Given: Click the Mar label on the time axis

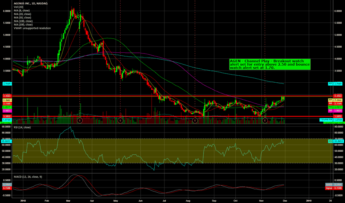Looking at the screenshot, I should (x=68, y=200).
